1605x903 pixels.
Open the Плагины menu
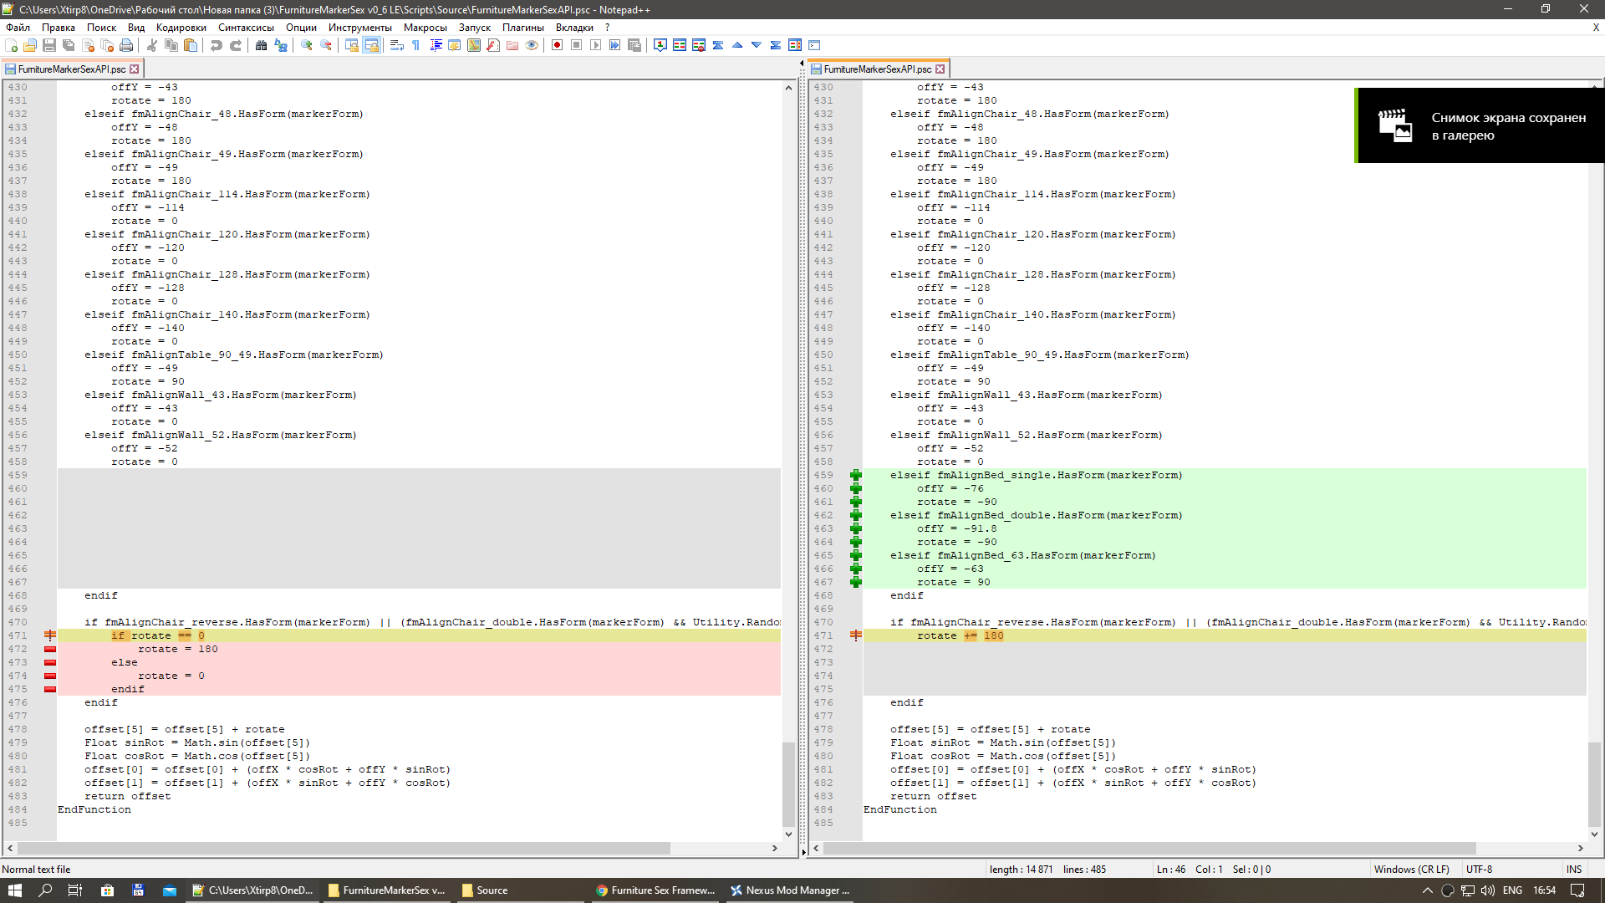pyautogui.click(x=523, y=28)
